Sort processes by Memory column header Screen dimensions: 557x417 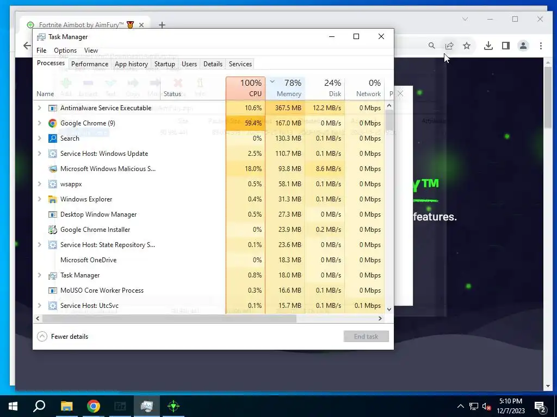click(285, 88)
